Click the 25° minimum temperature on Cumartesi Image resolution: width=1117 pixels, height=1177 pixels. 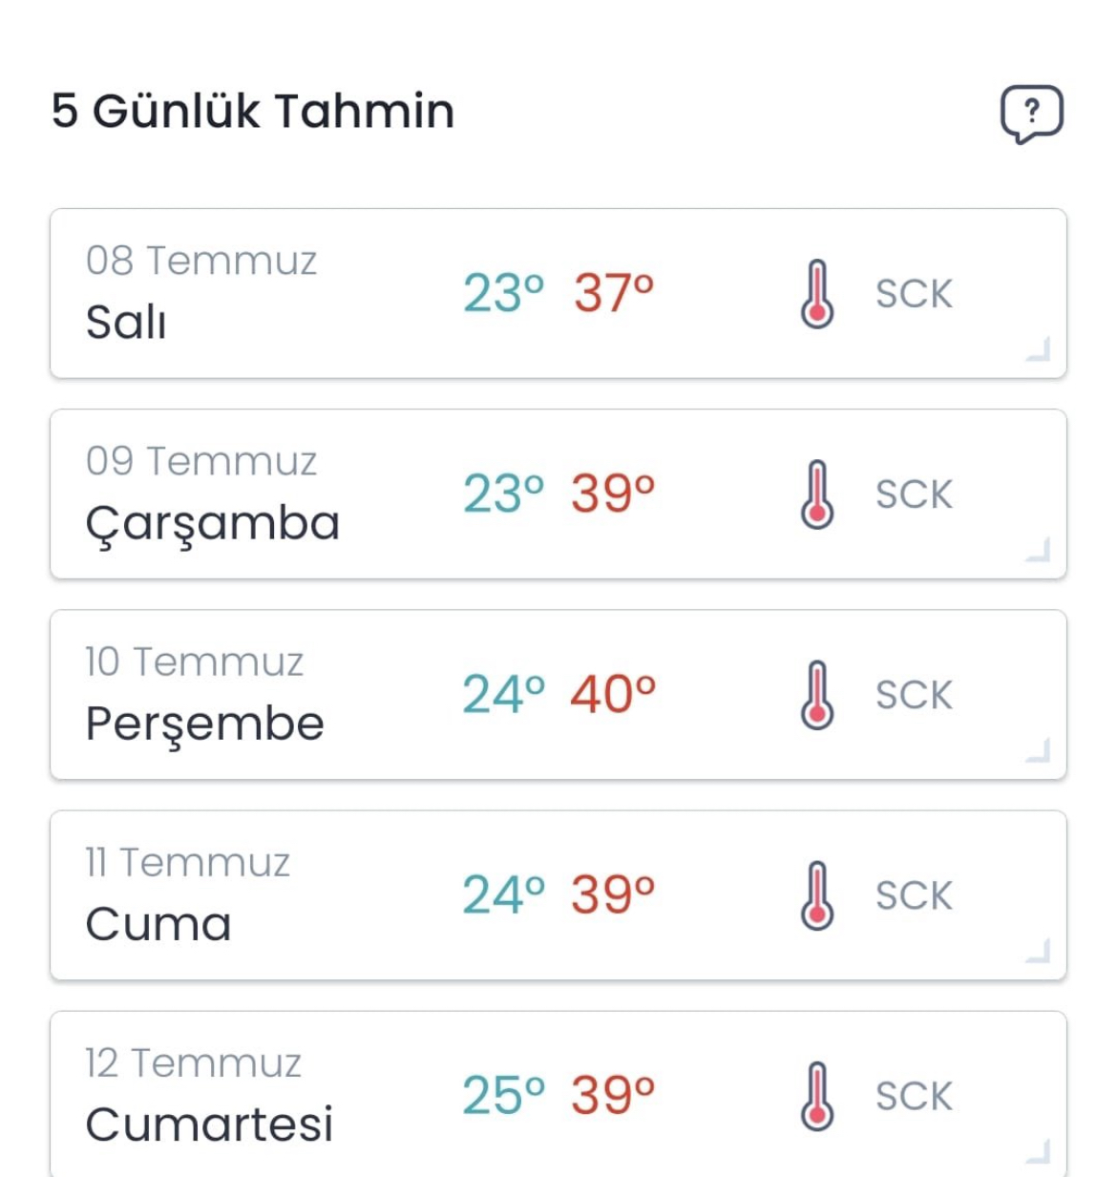[504, 1095]
